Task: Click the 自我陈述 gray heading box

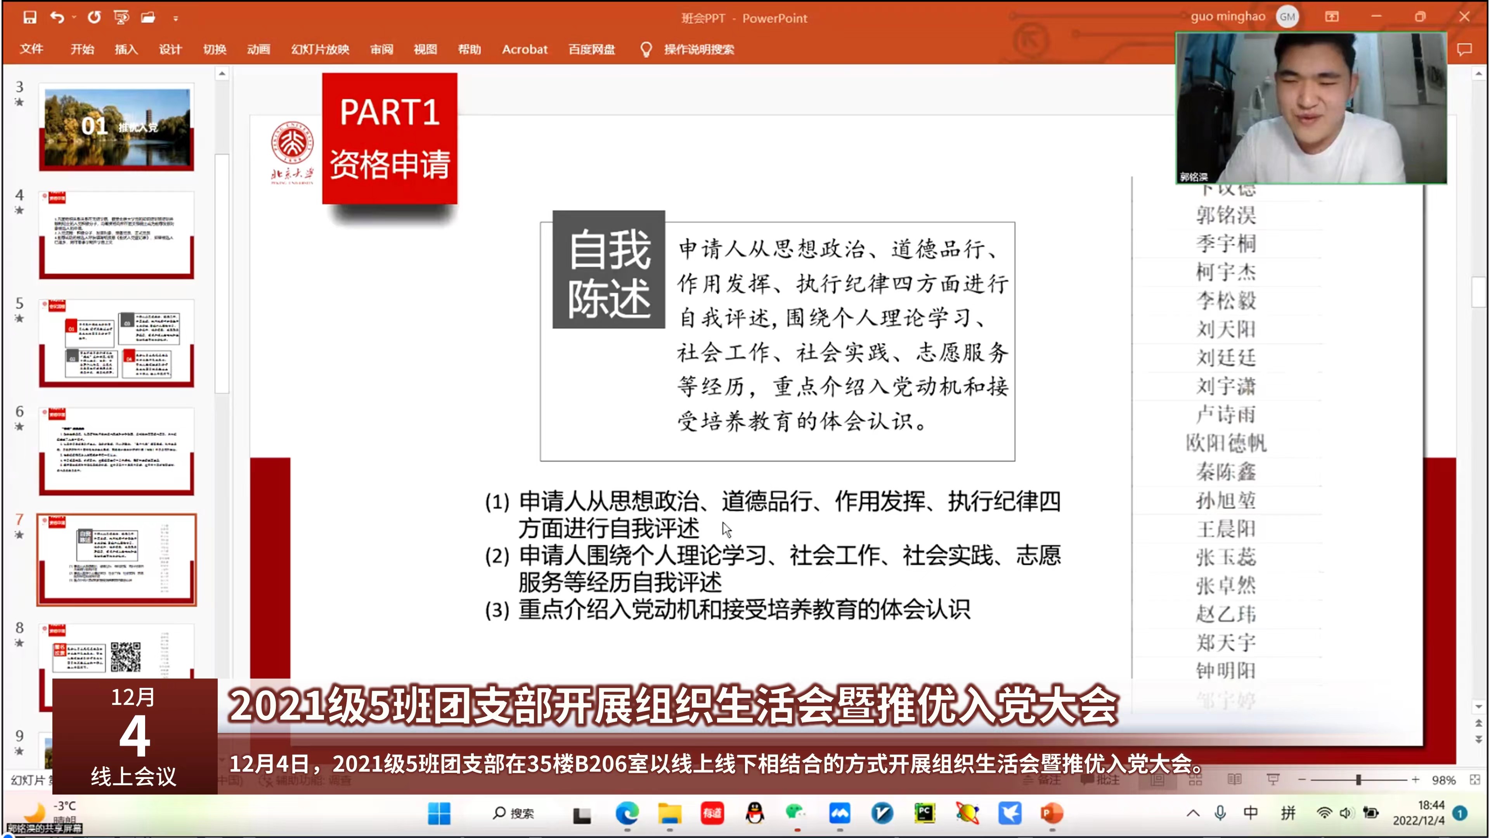Action: pyautogui.click(x=608, y=270)
